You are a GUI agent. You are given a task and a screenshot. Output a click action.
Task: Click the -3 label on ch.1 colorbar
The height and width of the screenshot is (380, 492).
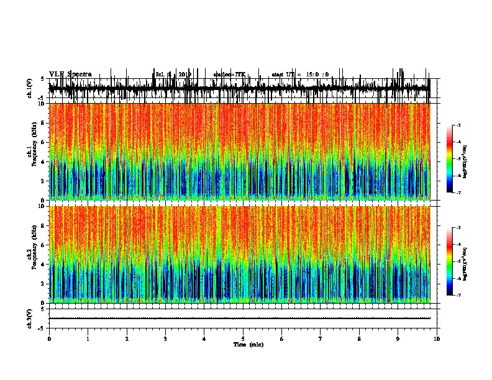point(458,125)
